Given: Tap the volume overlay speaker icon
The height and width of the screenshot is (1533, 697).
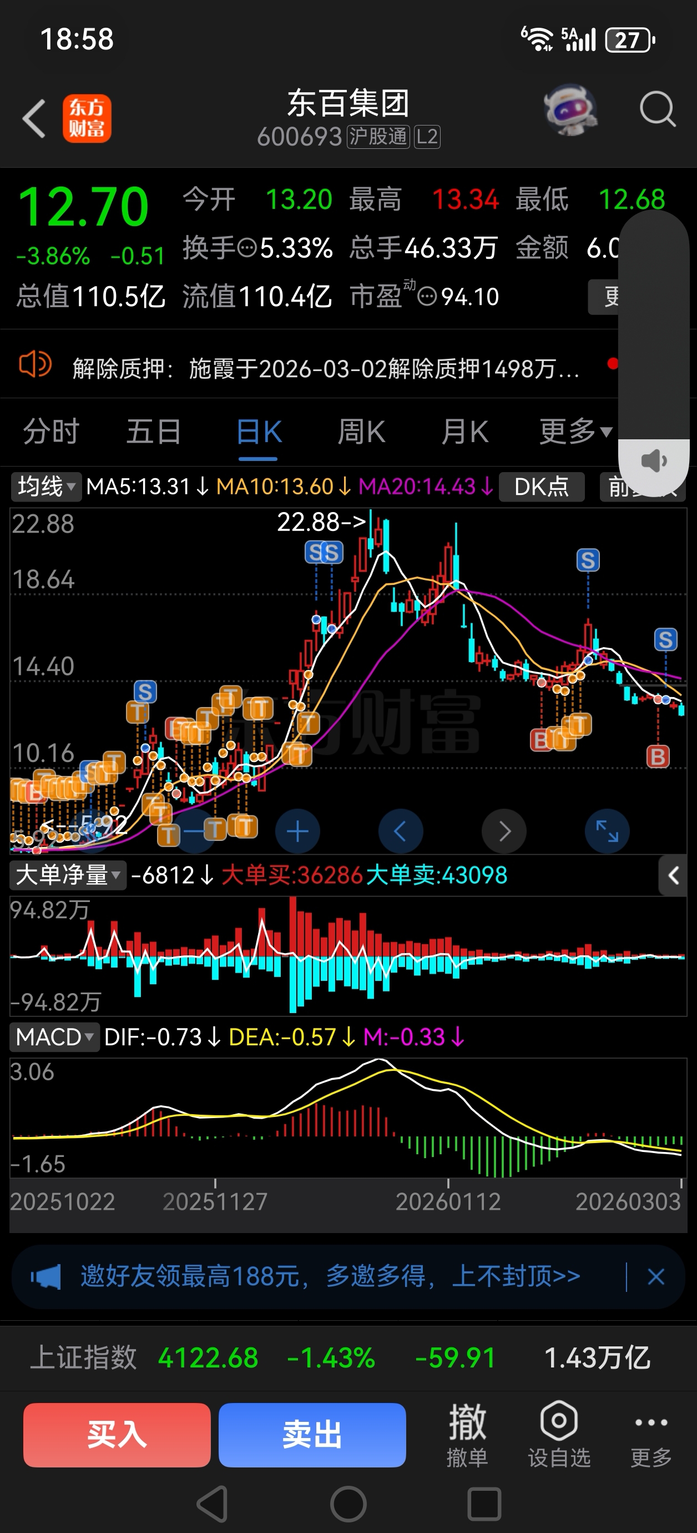Looking at the screenshot, I should coord(654,460).
